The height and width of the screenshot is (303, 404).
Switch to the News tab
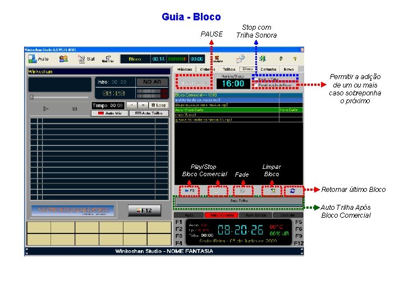(x=288, y=70)
